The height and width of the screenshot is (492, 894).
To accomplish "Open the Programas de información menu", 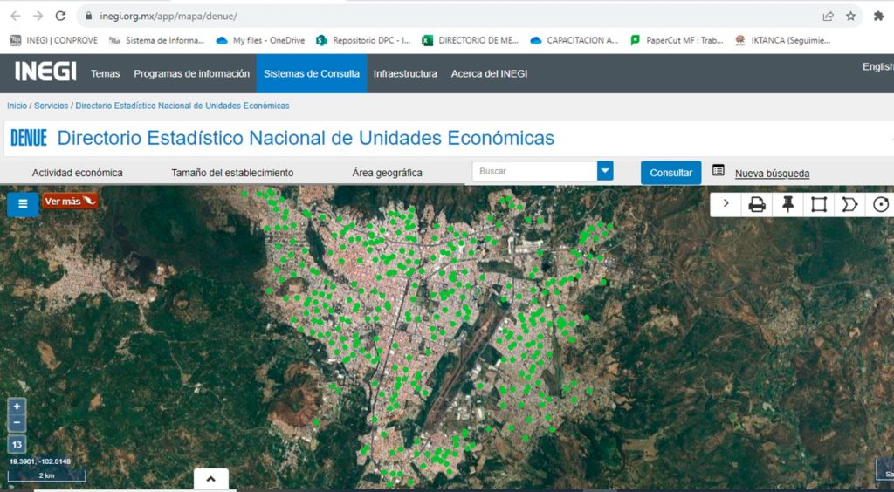I will 192,74.
